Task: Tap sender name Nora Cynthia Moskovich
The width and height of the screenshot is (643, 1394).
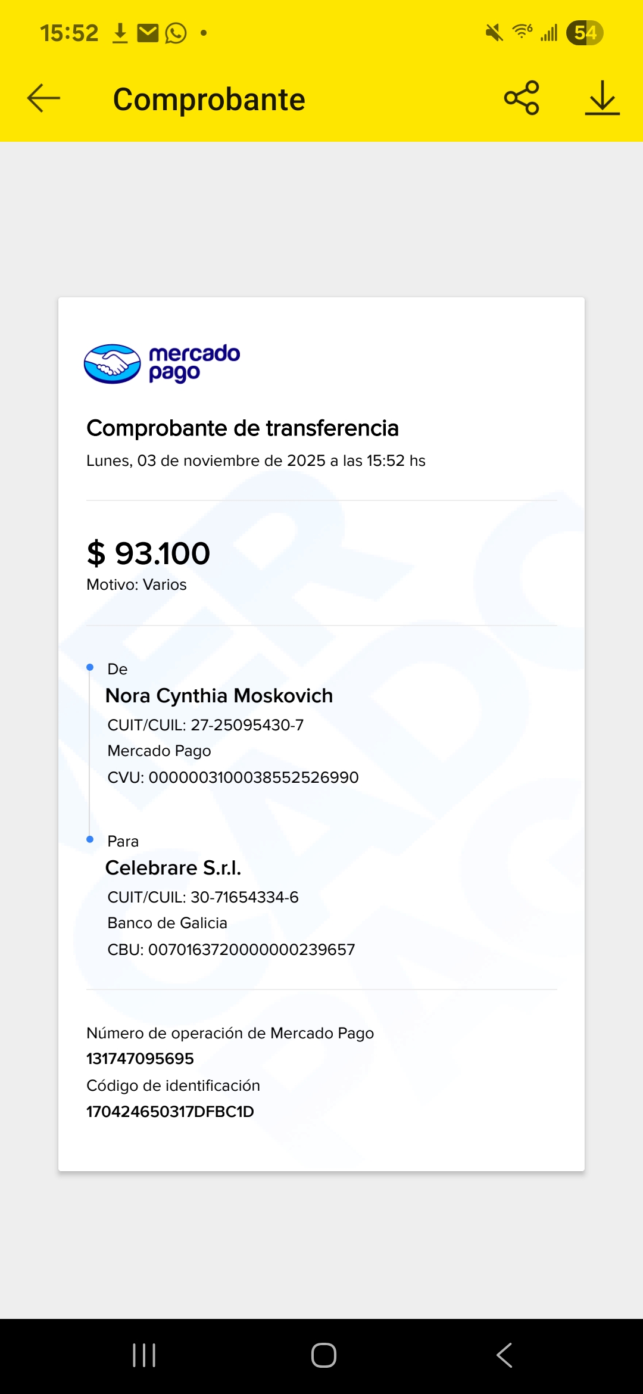Action: point(219,696)
